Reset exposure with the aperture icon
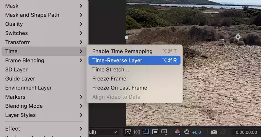 click(187, 132)
